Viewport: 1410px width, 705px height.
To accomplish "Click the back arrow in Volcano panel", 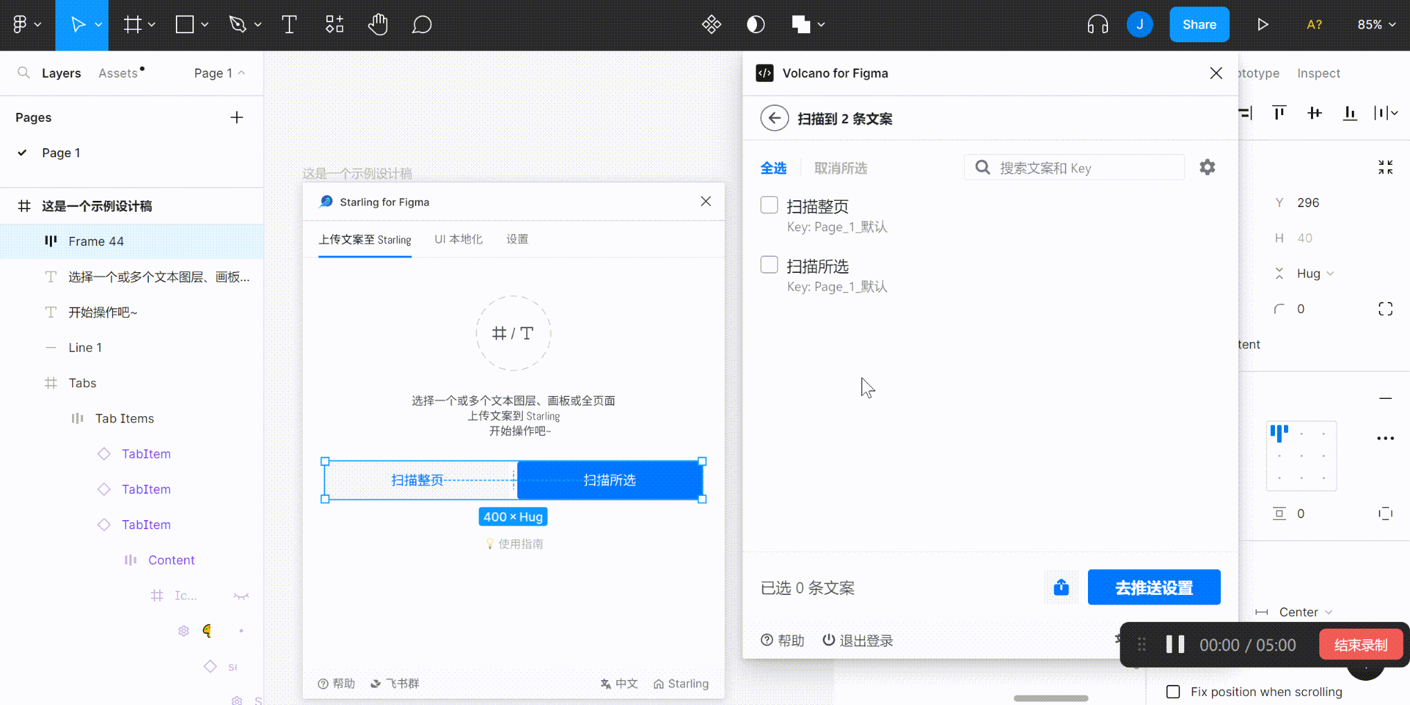I will pyautogui.click(x=774, y=118).
